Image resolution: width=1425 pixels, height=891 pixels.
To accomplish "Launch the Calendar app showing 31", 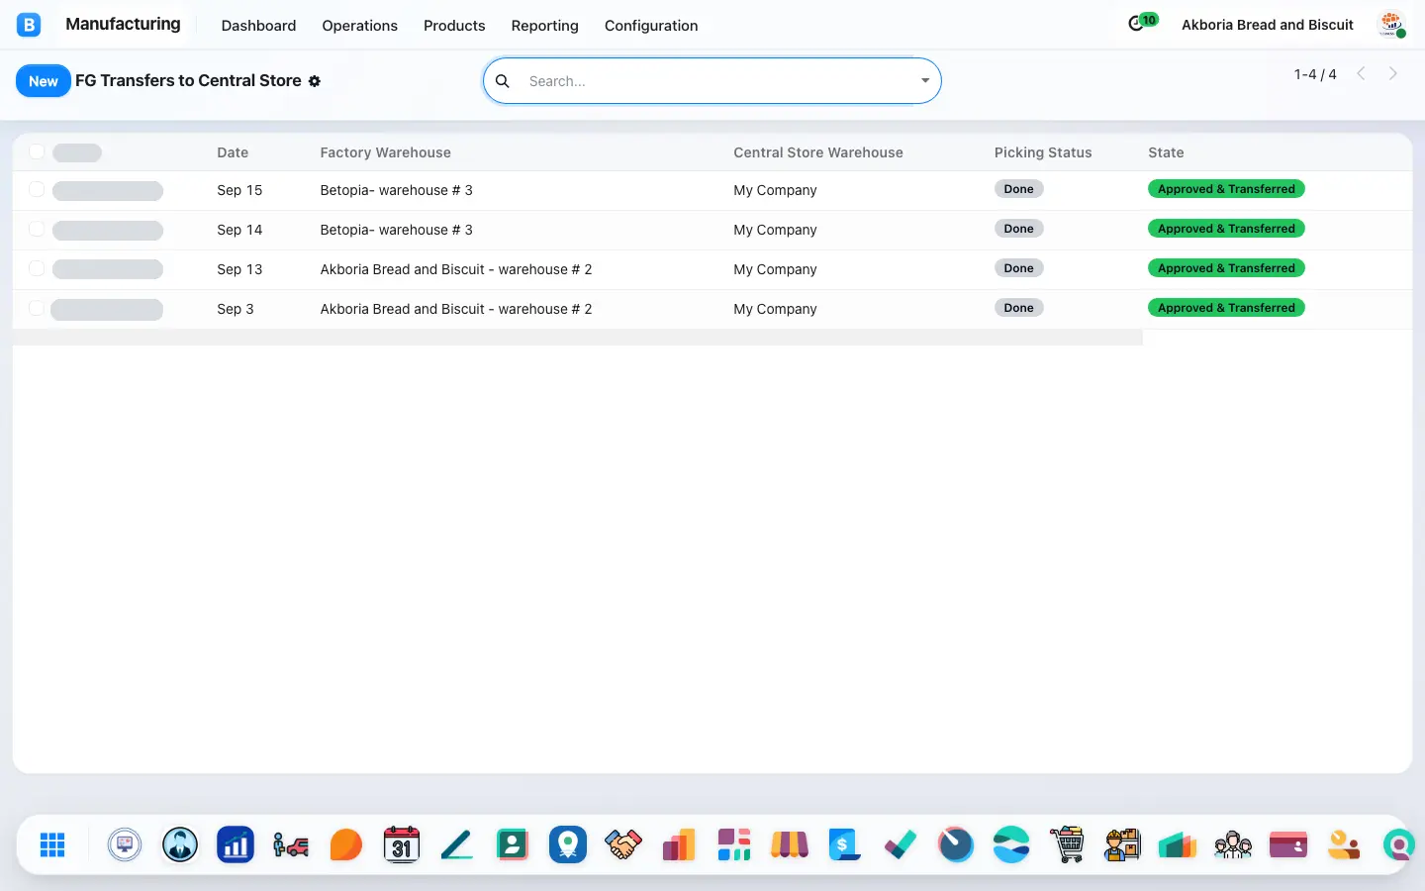I will 402,844.
